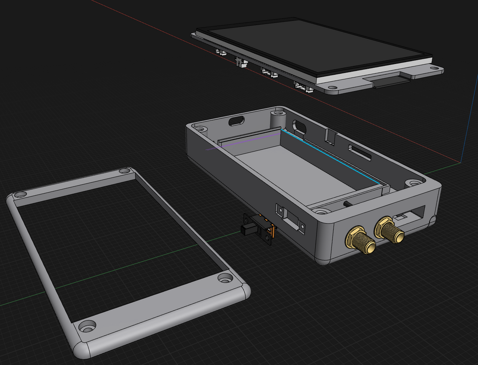Viewport: 478px width, 365px height.
Task: Pick the black slide switch component
Action: click(259, 229)
